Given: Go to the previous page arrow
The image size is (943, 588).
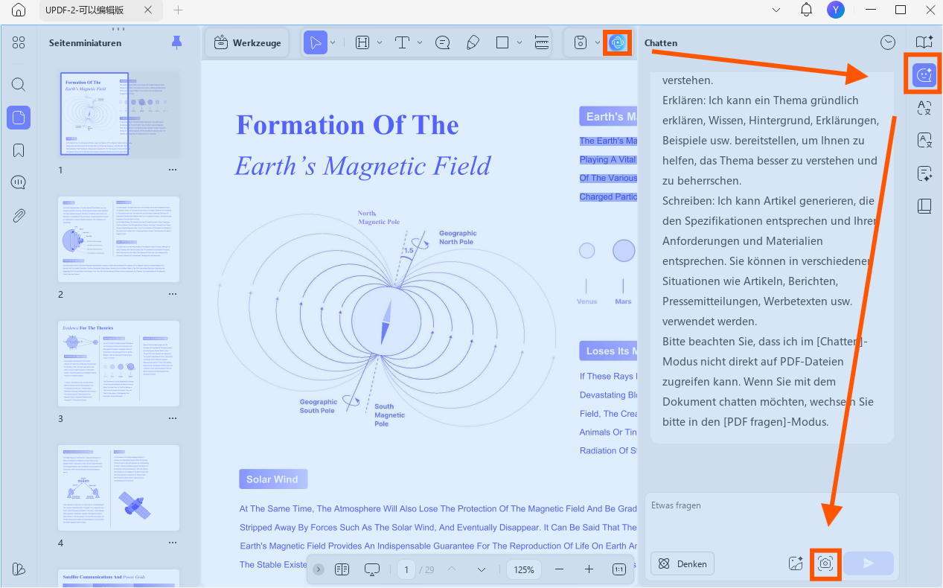Looking at the screenshot, I should [x=451, y=569].
